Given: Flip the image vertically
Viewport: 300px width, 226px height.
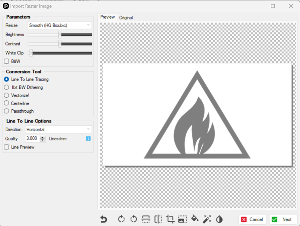Looking at the screenshot, I should coord(146,219).
